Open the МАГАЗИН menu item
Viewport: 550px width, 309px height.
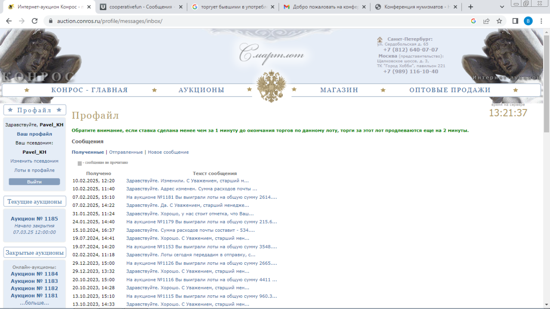339,90
